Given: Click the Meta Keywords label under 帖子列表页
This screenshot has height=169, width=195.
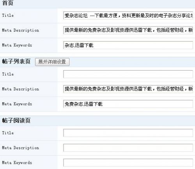Looking at the screenshot, I should pyautogui.click(x=17, y=104).
